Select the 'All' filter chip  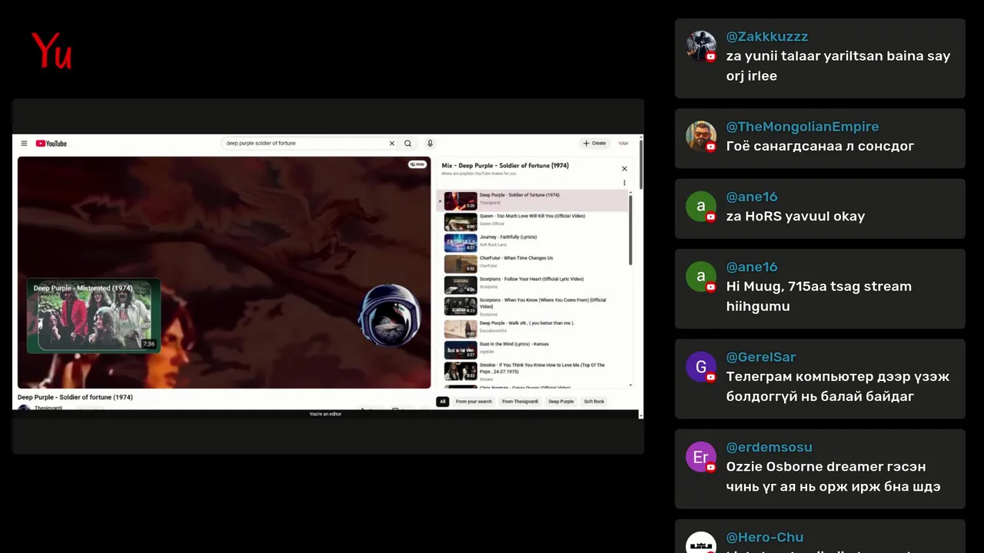pyautogui.click(x=443, y=402)
